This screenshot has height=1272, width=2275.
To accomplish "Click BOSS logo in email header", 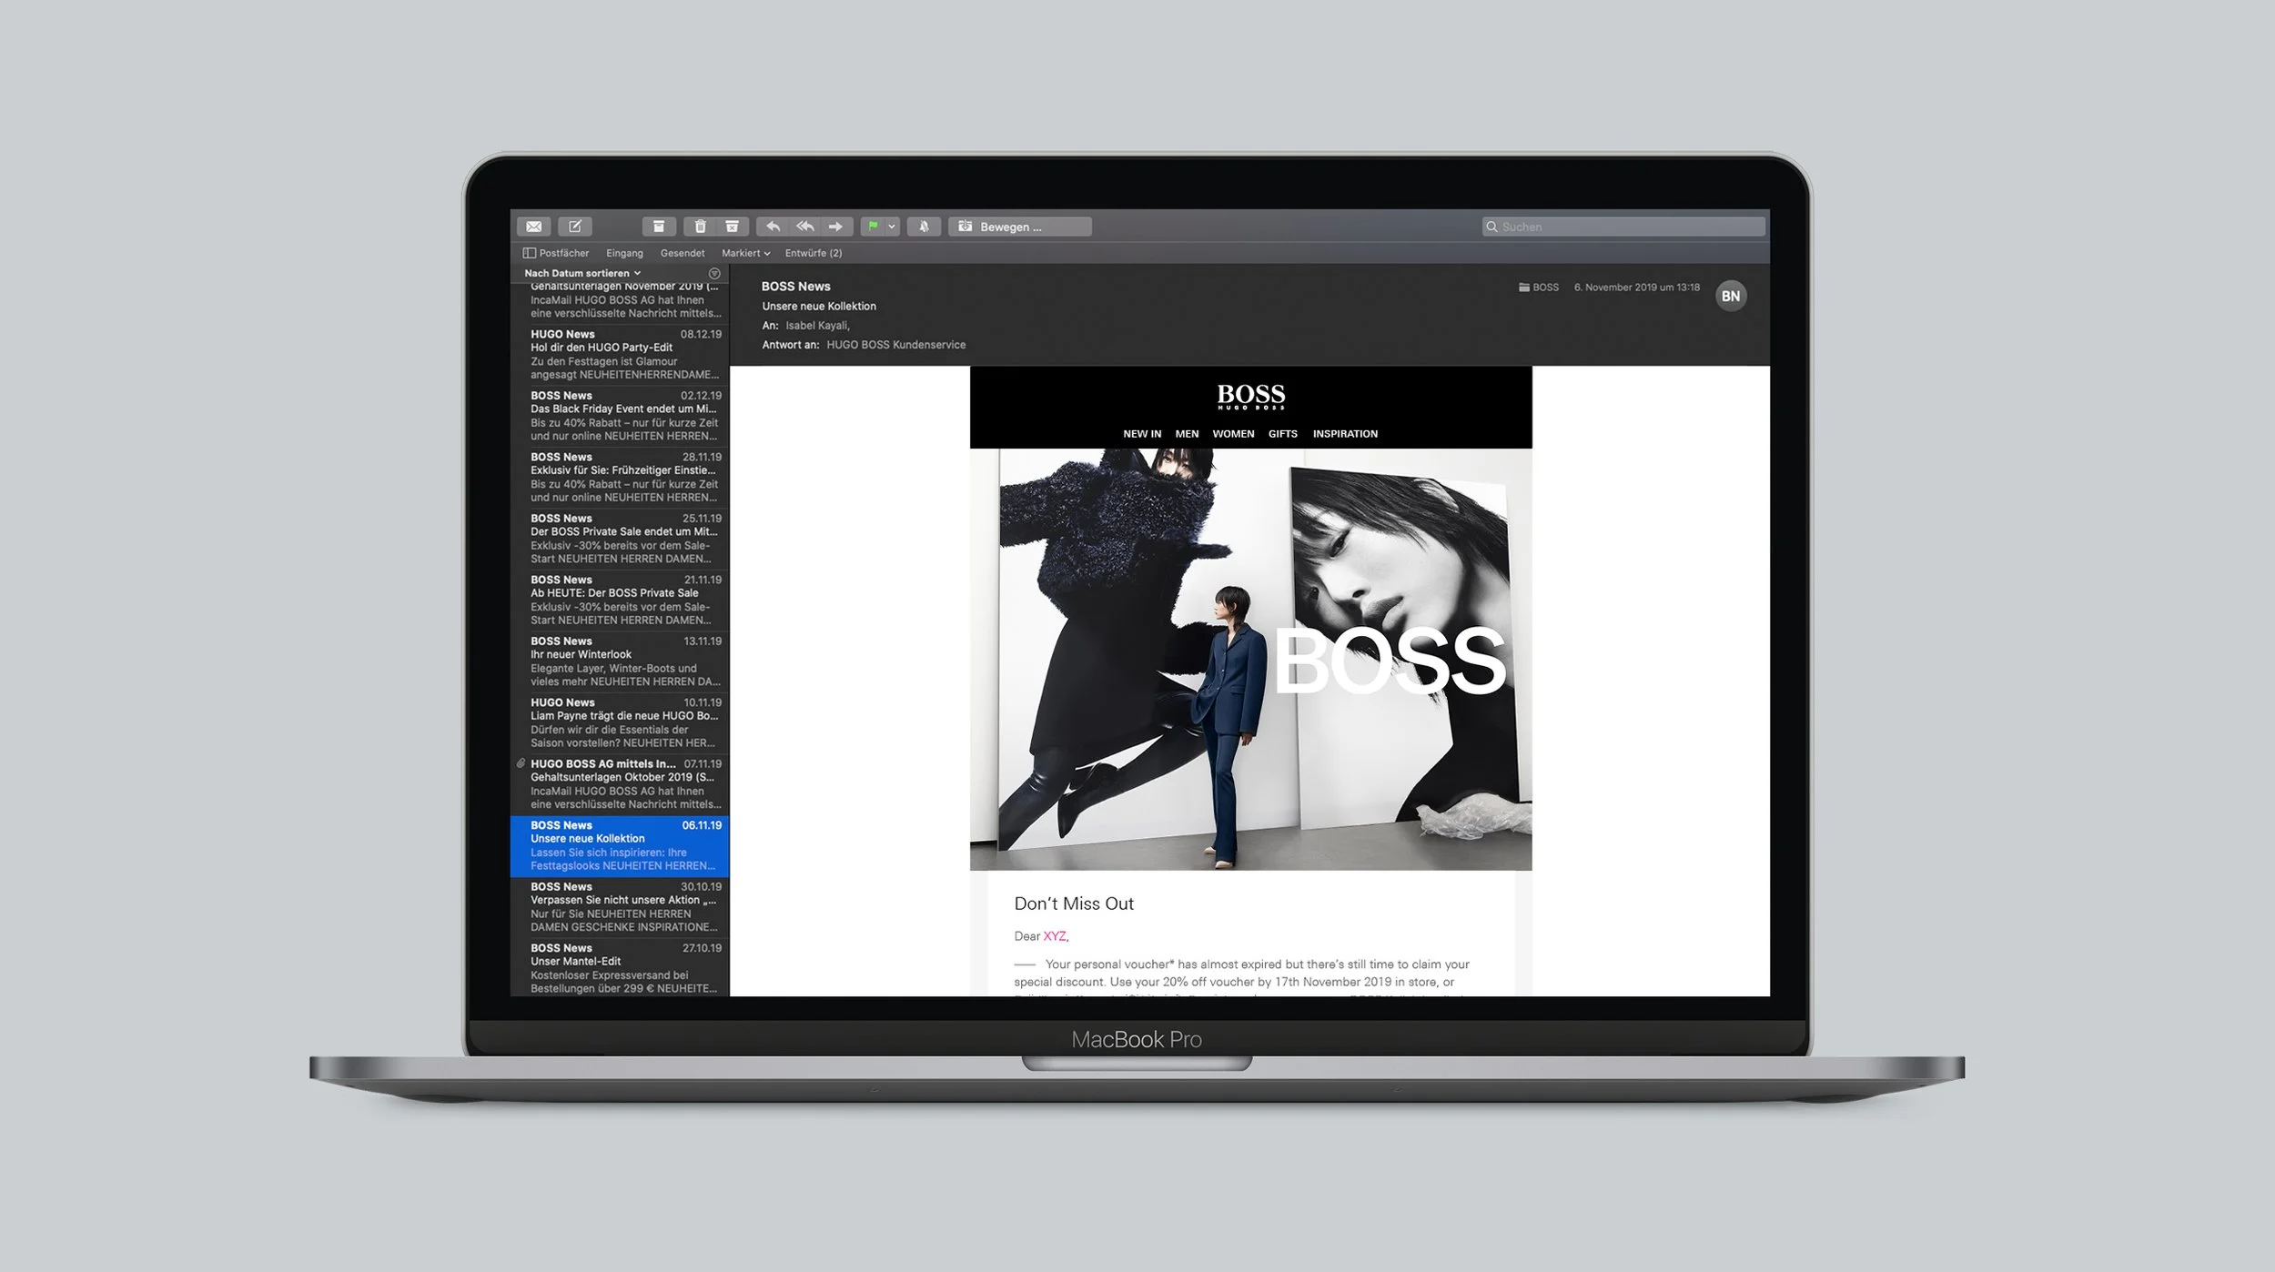I will pos(1251,397).
